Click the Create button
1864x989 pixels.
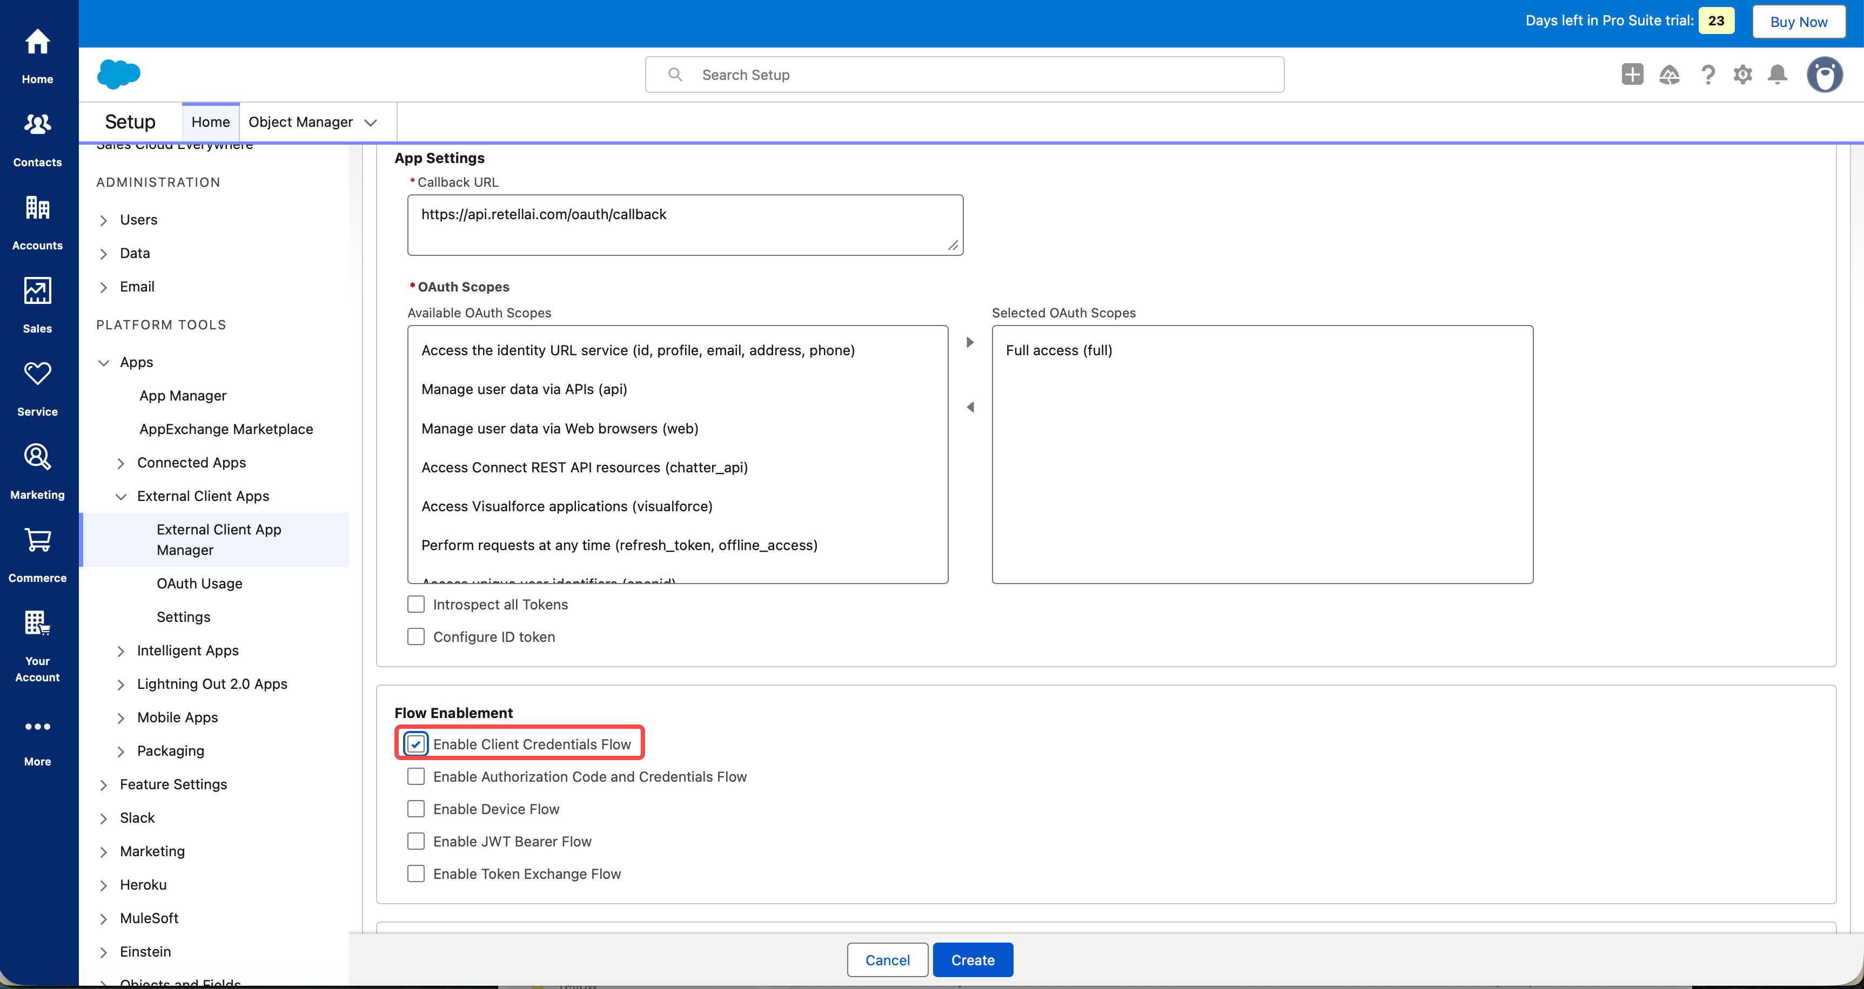[973, 960]
